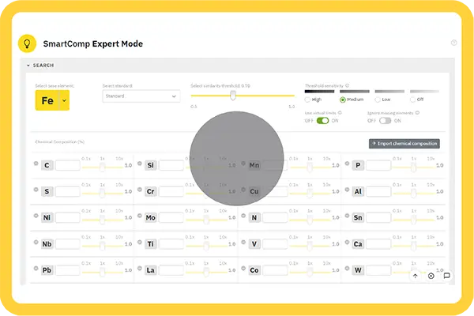
Task: Click the small circle icon beside Pb element
Action: pos(36,269)
